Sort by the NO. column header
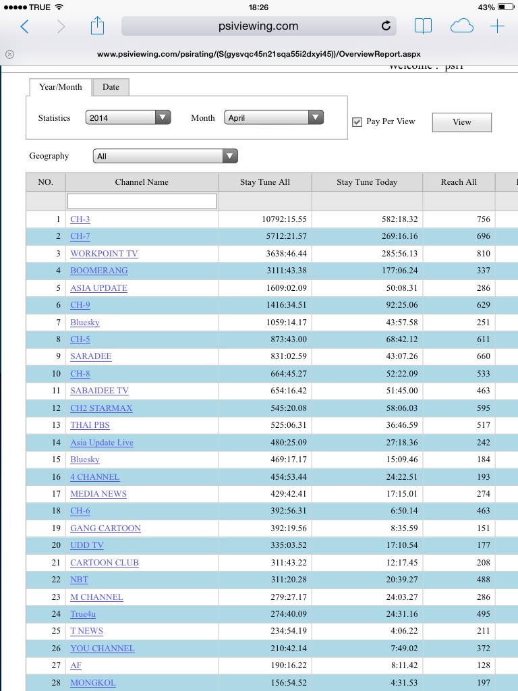Viewport: 518px width, 691px height. (x=45, y=182)
